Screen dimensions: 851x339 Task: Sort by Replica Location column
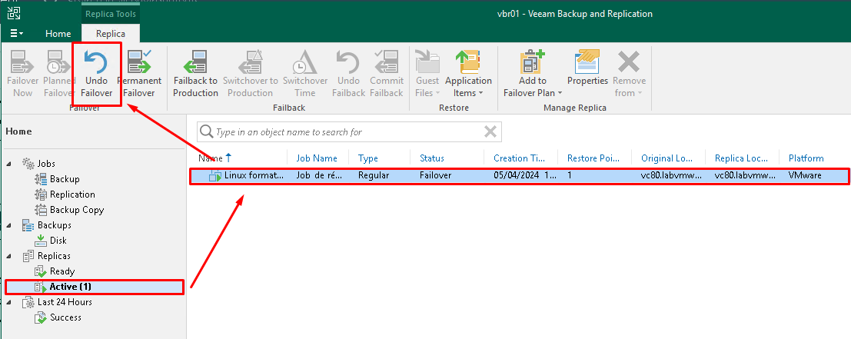(x=741, y=158)
